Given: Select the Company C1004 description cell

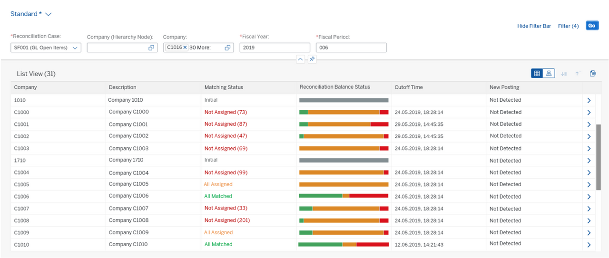Looking at the screenshot, I should tap(128, 173).
